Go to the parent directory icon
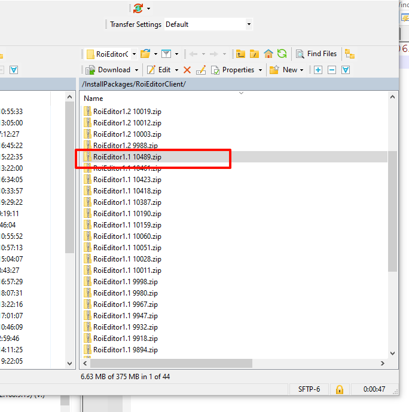The width and height of the screenshot is (409, 412). click(x=240, y=54)
